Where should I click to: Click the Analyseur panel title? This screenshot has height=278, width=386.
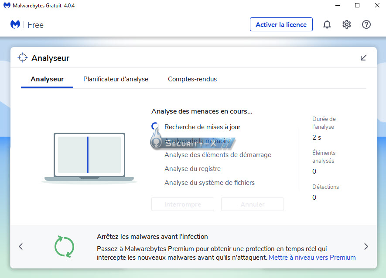[x=51, y=58]
